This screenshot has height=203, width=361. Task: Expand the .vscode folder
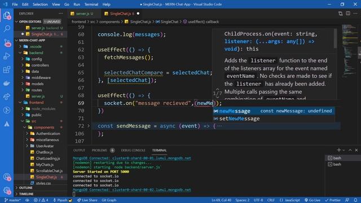click(x=36, y=46)
